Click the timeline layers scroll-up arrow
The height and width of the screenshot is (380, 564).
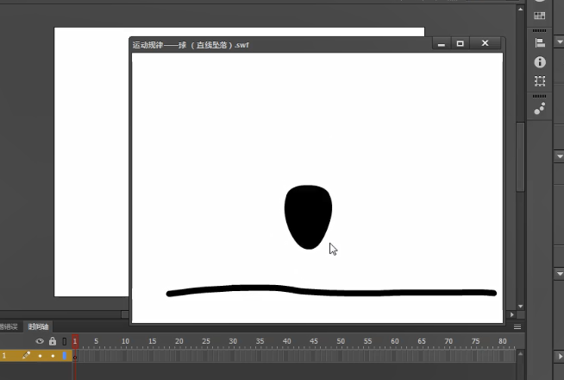pos(521,354)
